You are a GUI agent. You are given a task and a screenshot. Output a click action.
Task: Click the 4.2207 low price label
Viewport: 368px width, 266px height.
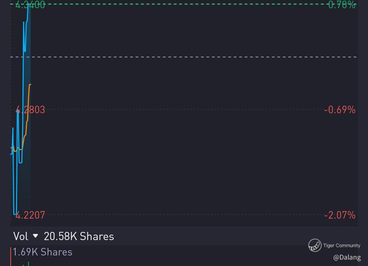click(31, 215)
